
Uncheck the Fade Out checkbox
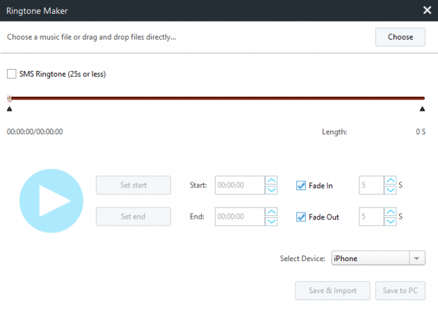click(x=301, y=217)
